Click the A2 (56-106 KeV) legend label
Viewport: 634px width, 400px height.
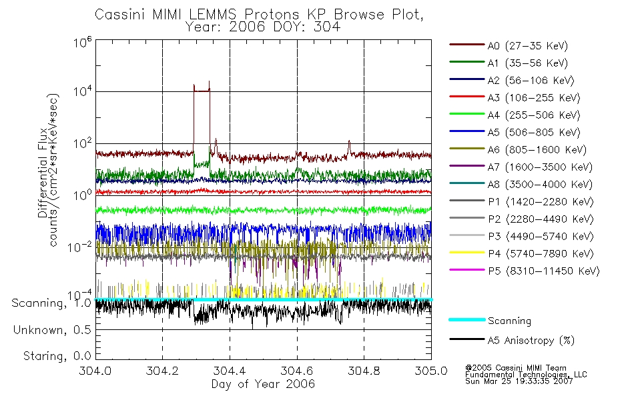coord(531,81)
